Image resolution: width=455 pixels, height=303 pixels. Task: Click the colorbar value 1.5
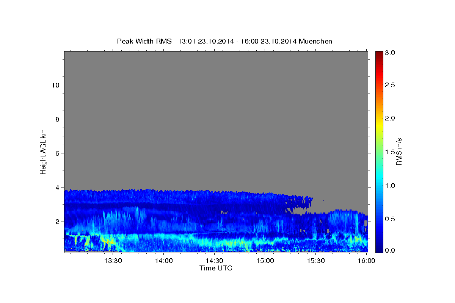coord(390,152)
